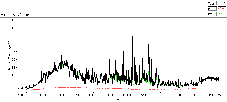Click the 13:00 time axis label
Viewport: 227px width, 102px height.
pos(127,95)
